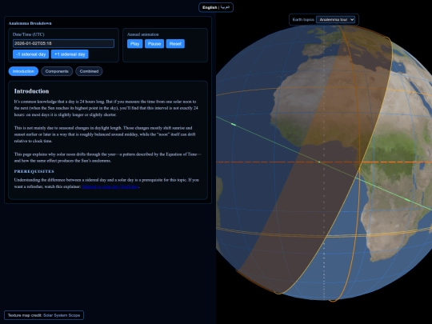Step back one sidereal day
This screenshot has width=432, height=324.
31,54
